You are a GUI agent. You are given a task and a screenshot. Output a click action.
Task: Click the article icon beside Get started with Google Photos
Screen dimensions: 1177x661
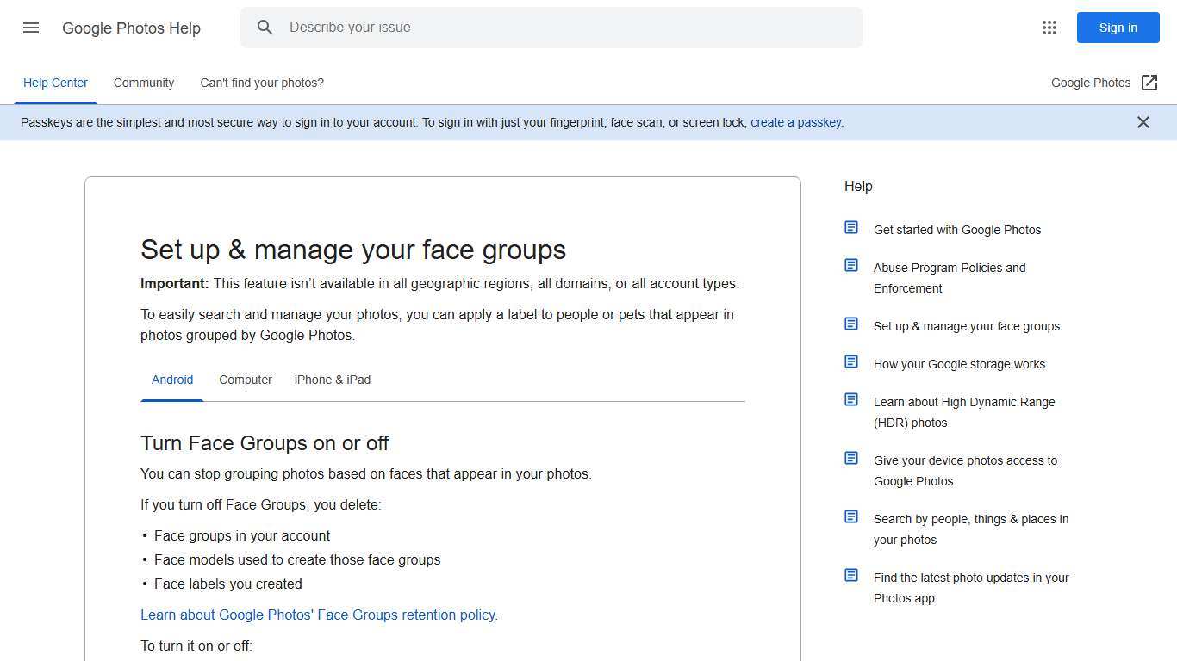(x=851, y=227)
